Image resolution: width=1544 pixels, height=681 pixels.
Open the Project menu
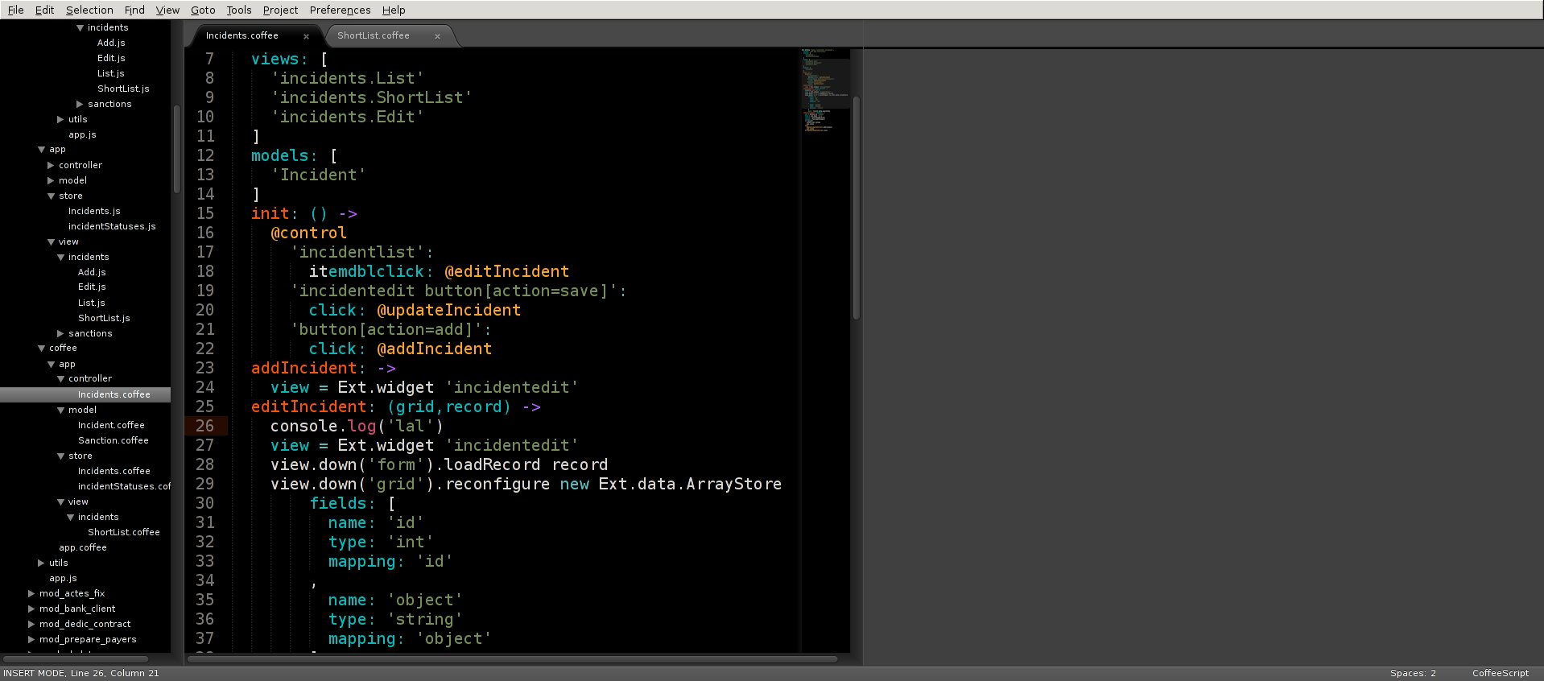coord(280,10)
